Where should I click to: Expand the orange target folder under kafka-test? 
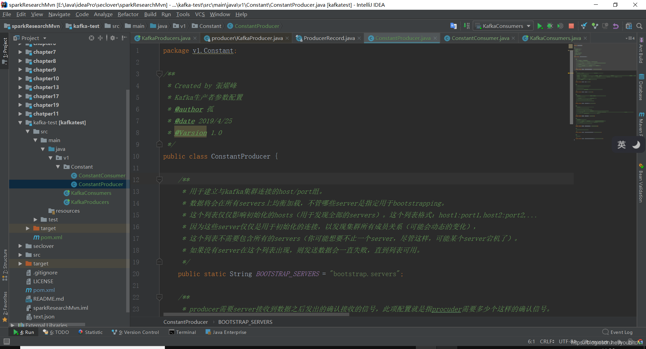28,228
